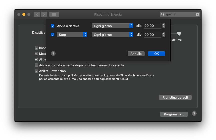Click the back navigation arrow

pos(37,14)
